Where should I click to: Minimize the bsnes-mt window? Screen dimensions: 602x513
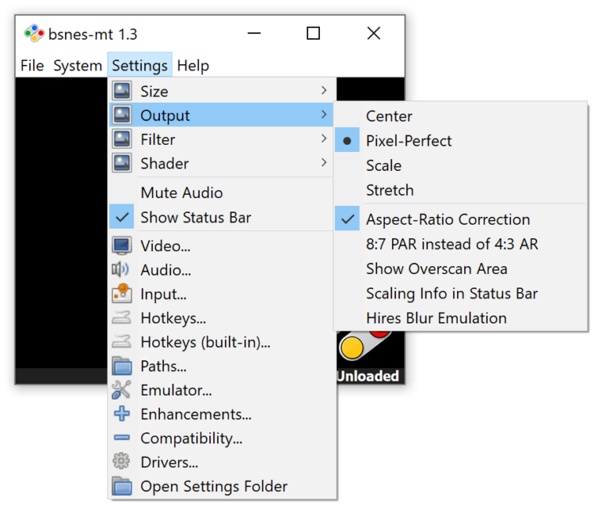pos(254,34)
